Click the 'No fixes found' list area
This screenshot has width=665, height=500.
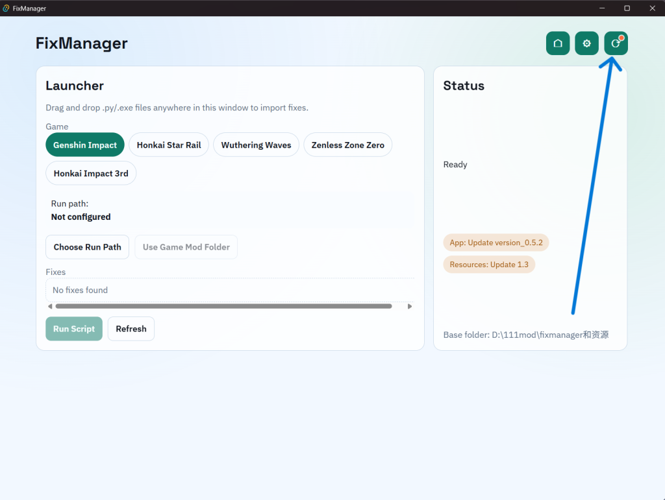coord(230,290)
